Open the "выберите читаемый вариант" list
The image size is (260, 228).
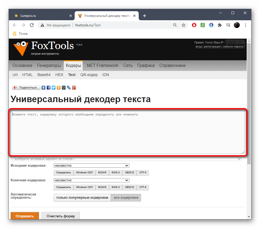(126, 159)
